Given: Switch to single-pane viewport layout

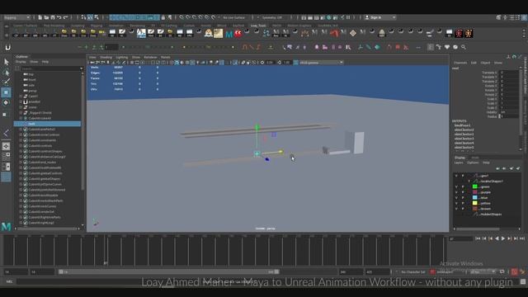Looking at the screenshot, I should (6, 146).
